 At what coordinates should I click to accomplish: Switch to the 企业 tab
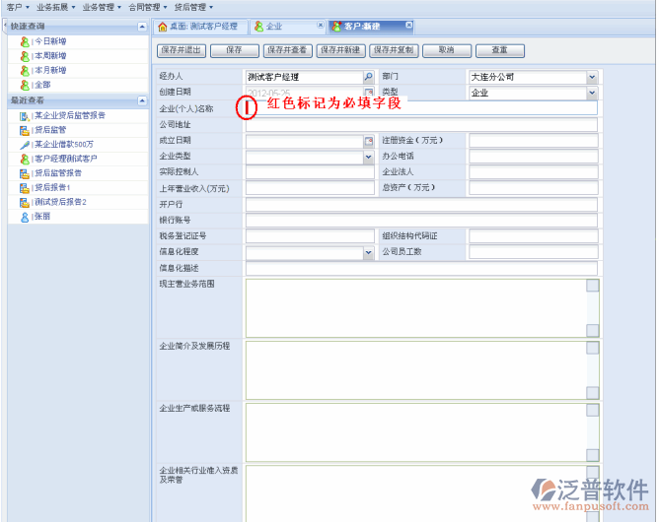pyautogui.click(x=273, y=27)
